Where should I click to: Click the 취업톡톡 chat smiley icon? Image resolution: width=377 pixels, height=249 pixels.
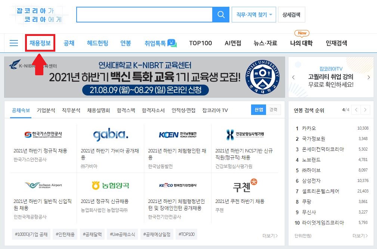coord(172,43)
